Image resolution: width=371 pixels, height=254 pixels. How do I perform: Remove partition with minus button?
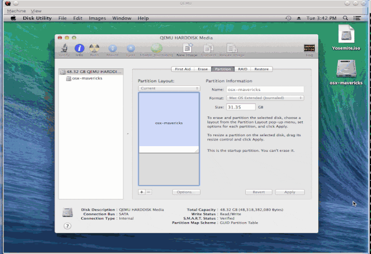pos(148,192)
